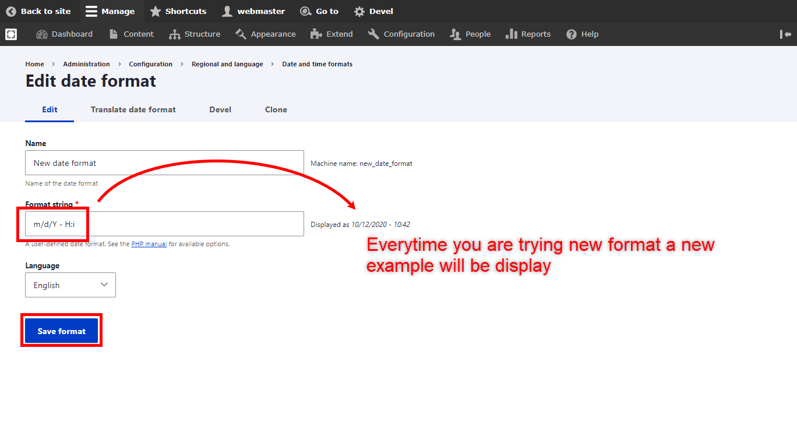The height and width of the screenshot is (447, 797).
Task: Open the Language dropdown
Action: [70, 285]
